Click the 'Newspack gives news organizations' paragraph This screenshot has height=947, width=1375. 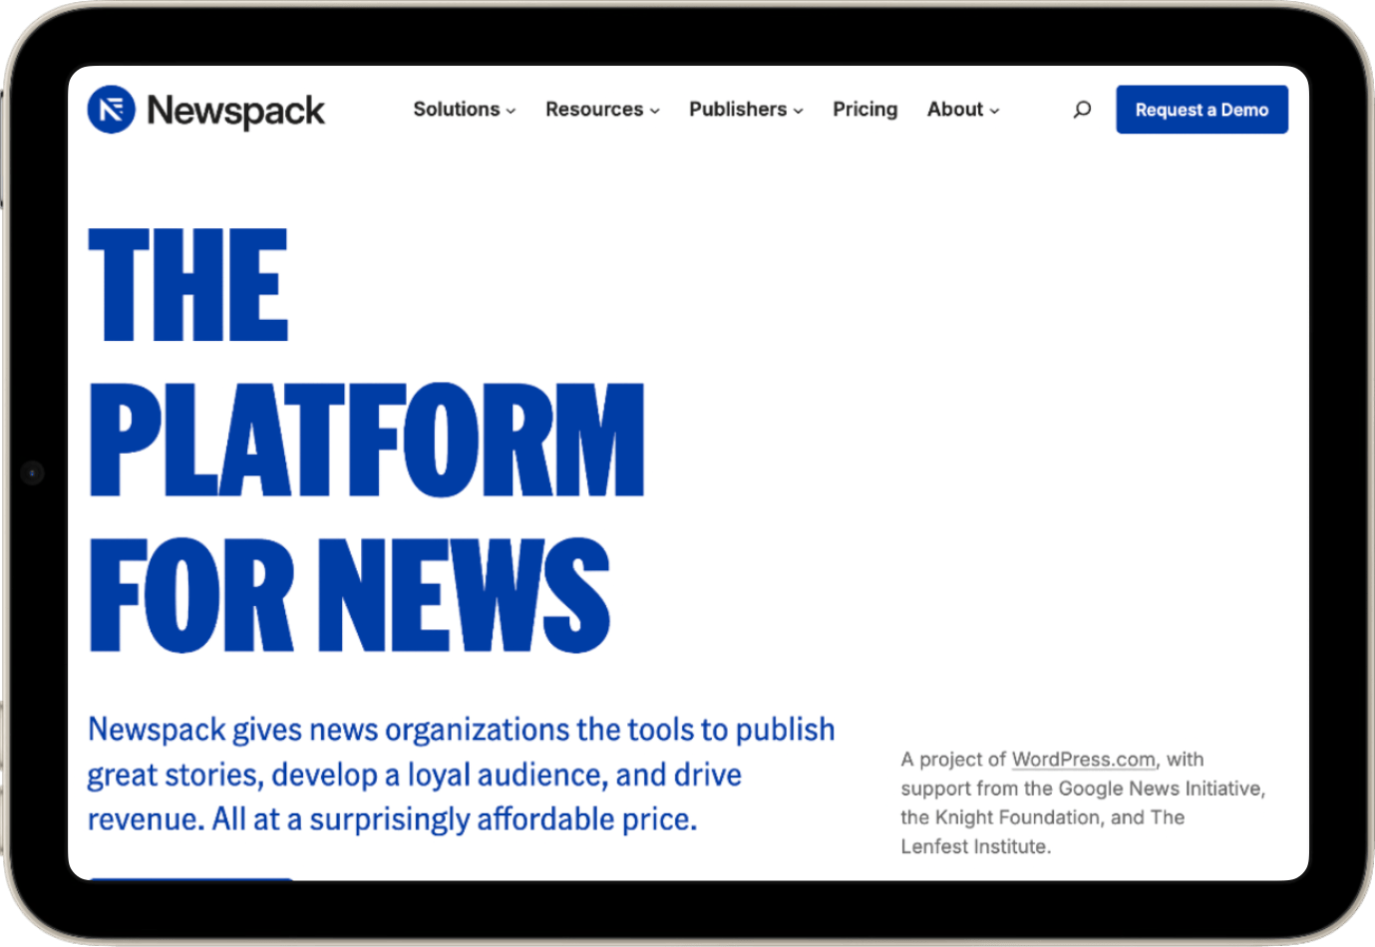point(461,775)
